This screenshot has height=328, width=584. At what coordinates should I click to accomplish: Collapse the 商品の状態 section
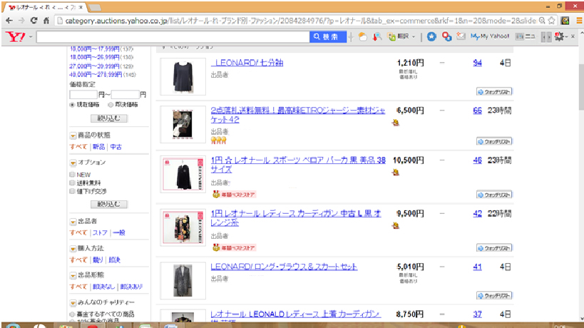pyautogui.click(x=73, y=135)
